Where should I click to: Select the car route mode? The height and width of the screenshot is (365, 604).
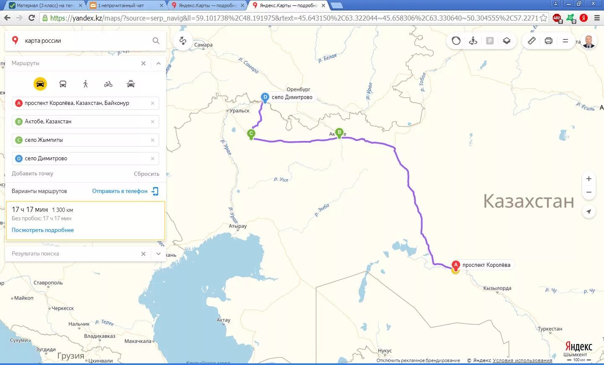[x=40, y=84]
